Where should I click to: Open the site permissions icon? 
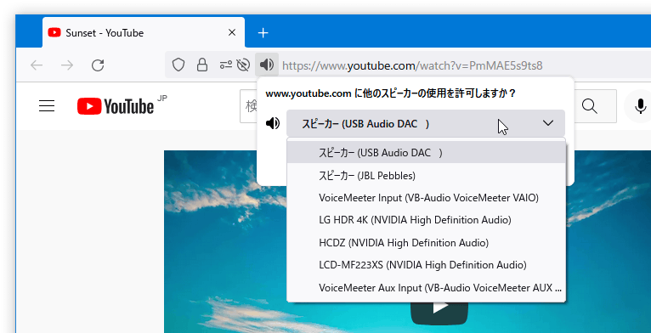pos(225,65)
